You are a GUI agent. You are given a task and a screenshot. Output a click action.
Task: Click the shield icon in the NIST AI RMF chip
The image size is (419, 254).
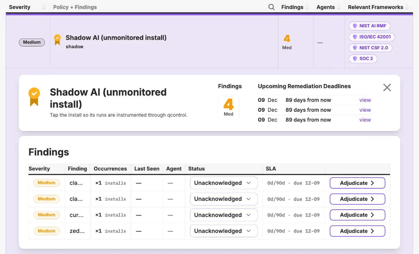355,26
